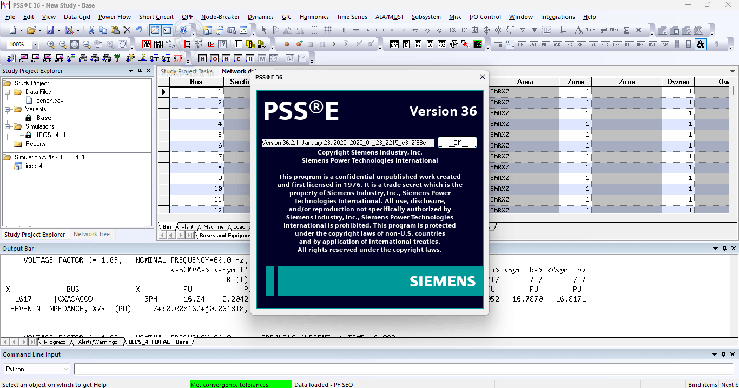This screenshot has height=388, width=739.
Task: Toggle the ampersand toolbar button
Action: (701, 44)
